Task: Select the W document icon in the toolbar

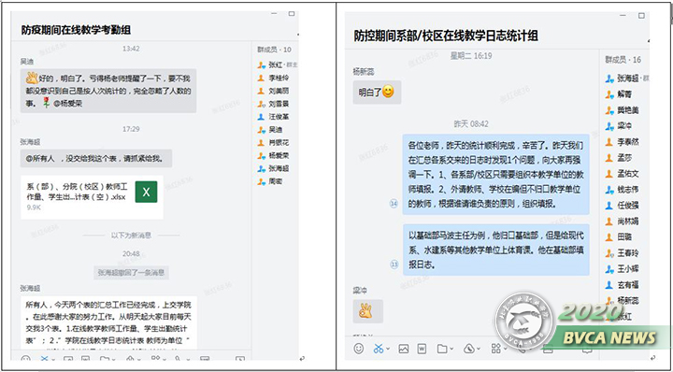Action: pos(422,349)
